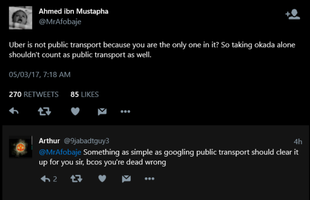The height and width of the screenshot is (200, 310).
Task: Reply to the main Uber tweet
Action: pos(14,111)
